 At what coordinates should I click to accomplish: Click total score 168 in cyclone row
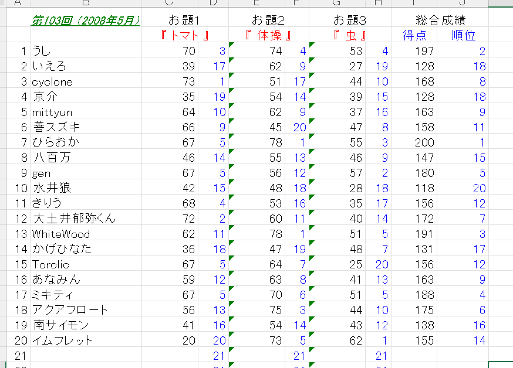pyautogui.click(x=414, y=81)
